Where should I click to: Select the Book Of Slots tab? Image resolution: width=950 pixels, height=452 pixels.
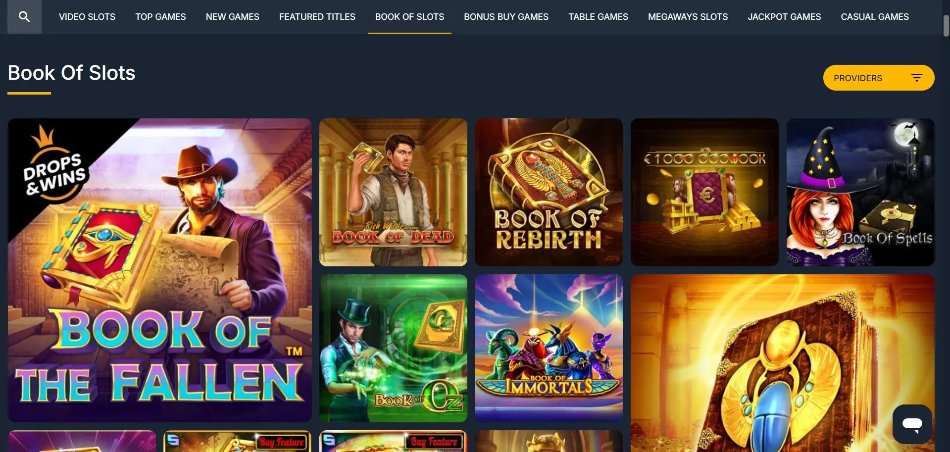coord(409,17)
